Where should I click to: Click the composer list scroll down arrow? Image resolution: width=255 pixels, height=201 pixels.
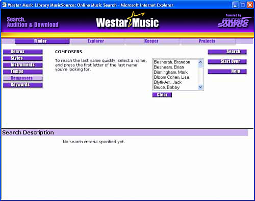click(200, 87)
